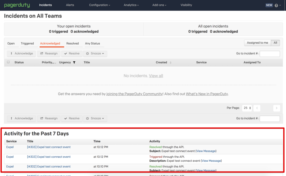Image resolution: width=286 pixels, height=176 pixels.
Task: Click the Status column header
Action: point(19,63)
